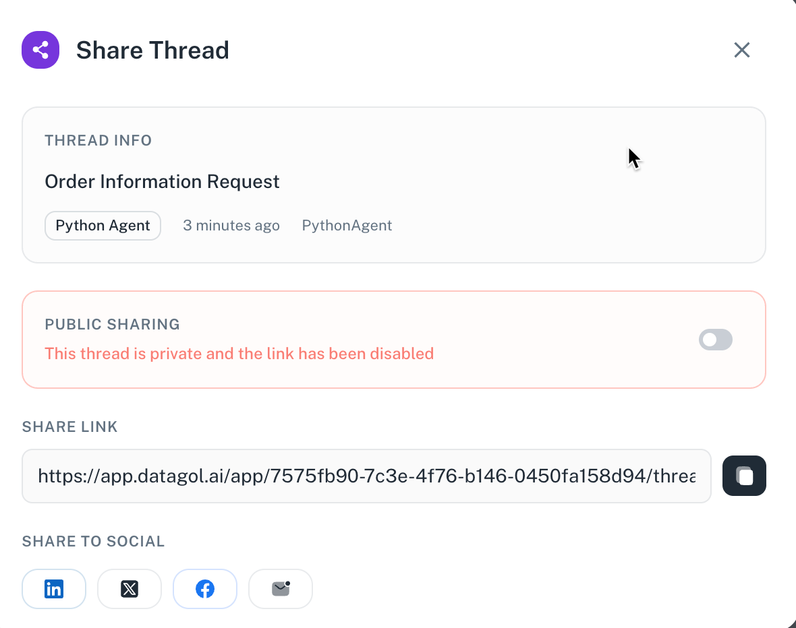796x628 pixels.
Task: Click the Order Information Request title
Action: click(x=162, y=182)
